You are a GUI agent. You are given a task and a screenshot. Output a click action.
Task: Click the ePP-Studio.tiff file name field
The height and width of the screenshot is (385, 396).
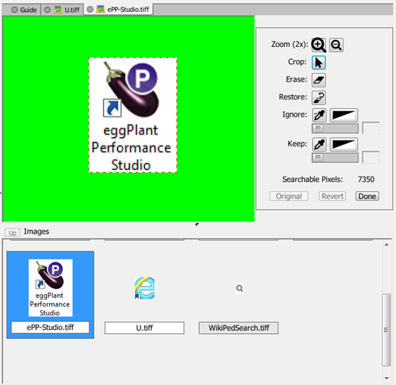tap(50, 327)
